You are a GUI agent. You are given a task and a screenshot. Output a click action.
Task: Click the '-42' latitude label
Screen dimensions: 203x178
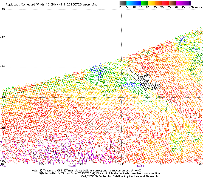(x=2, y=37)
